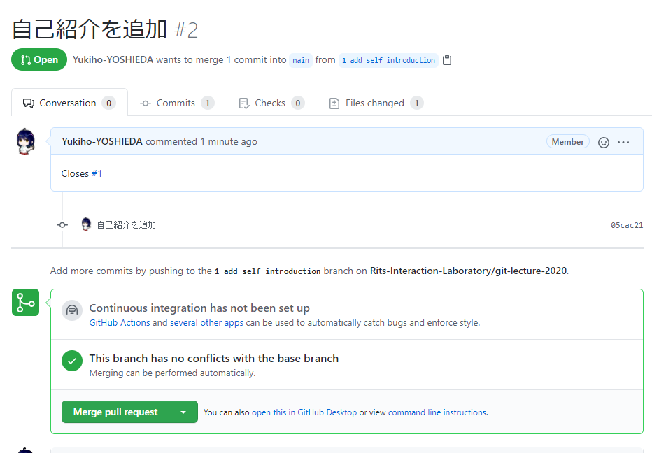Open the Conversation tab
The height and width of the screenshot is (453, 652).
pos(69,103)
